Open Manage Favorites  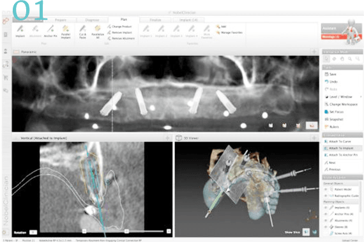tap(229, 32)
